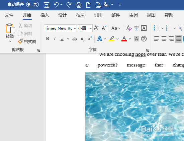Image resolution: width=184 pixels, height=141 pixels.
Task: Clear all formatting eraser icon
Action: tap(129, 28)
